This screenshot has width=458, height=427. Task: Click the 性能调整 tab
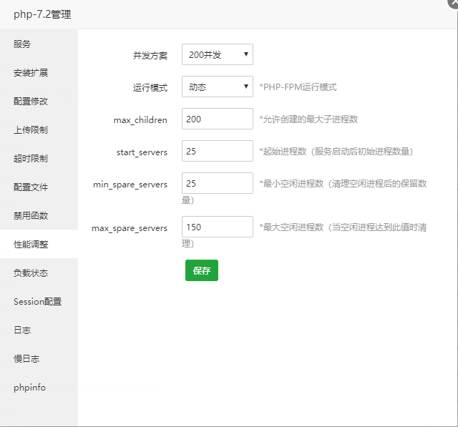31,244
